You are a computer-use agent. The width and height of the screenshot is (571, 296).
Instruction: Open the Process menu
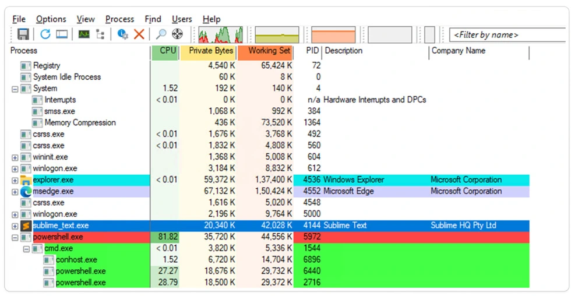[119, 19]
